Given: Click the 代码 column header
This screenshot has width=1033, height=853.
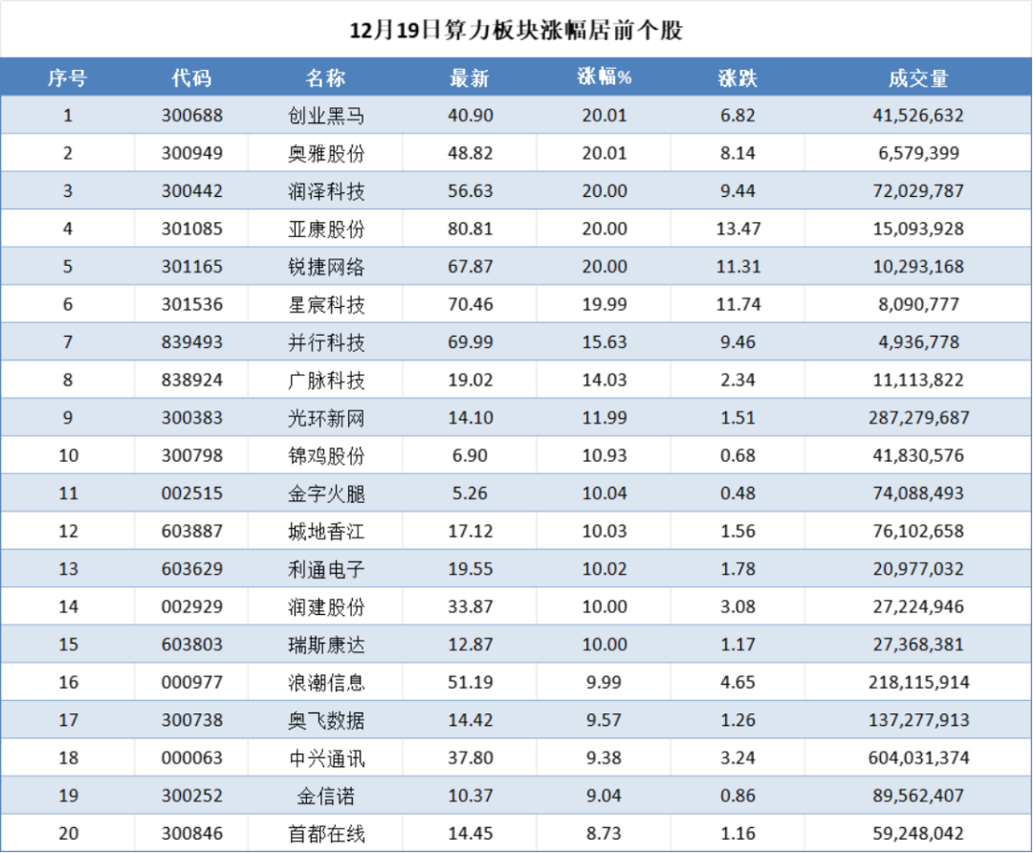Looking at the screenshot, I should tap(191, 78).
